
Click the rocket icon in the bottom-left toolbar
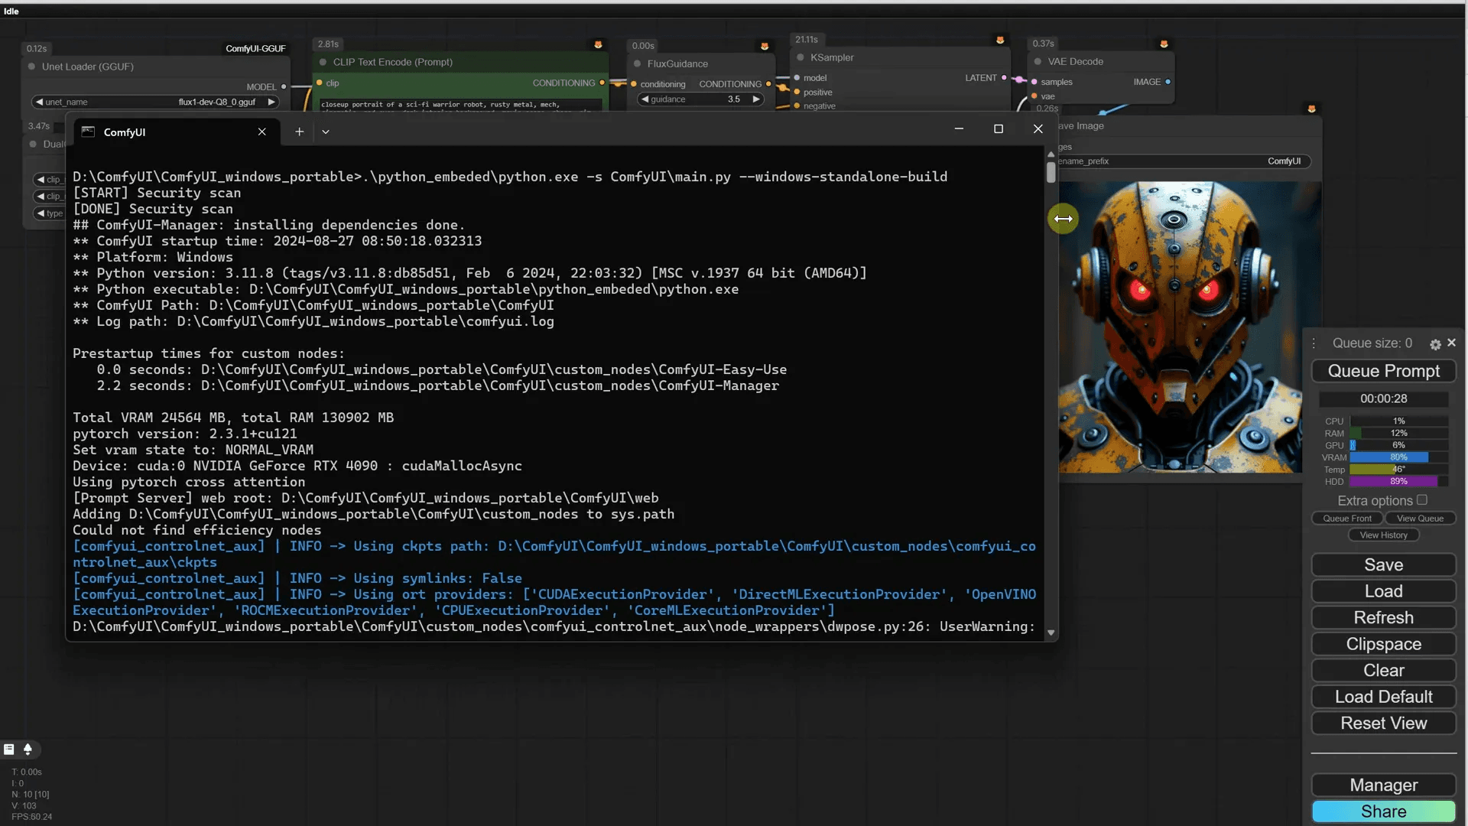point(29,750)
